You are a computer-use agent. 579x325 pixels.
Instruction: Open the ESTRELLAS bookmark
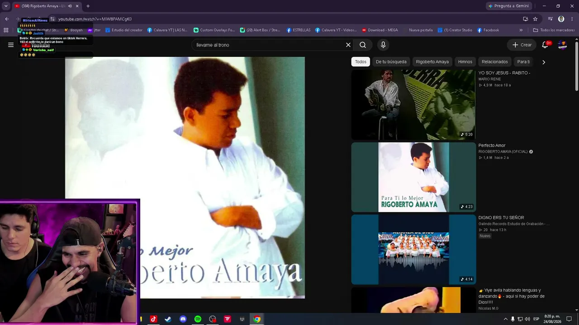299,30
